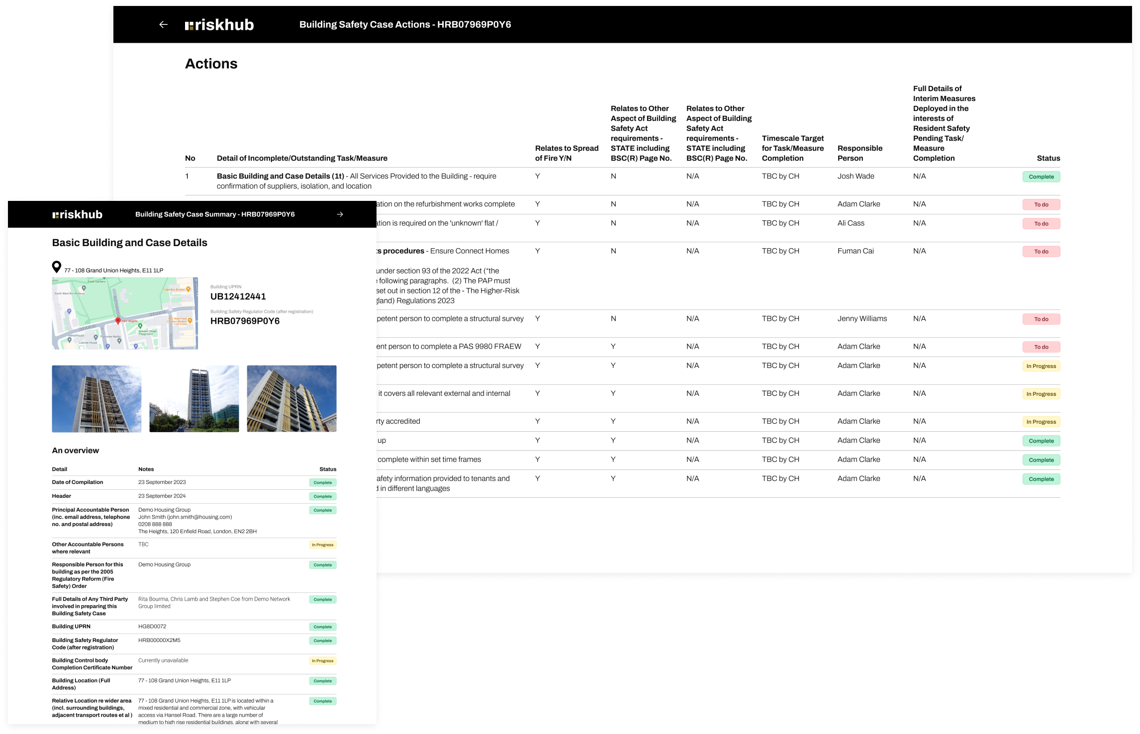Viewport: 1140px width, 734px height.
Task: Click Complete badge for Building UPRN row
Action: tap(322, 627)
